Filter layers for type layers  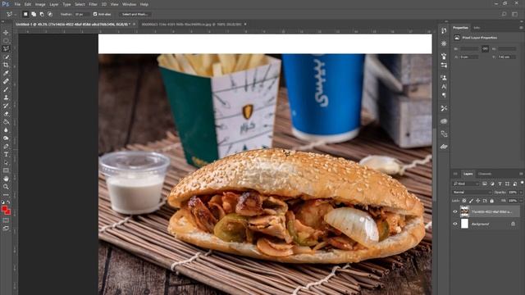[500, 184]
